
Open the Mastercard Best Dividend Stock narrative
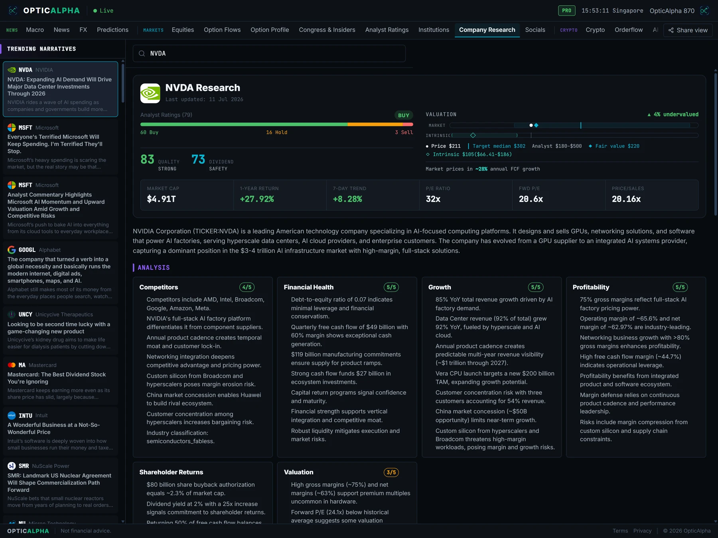(60, 381)
